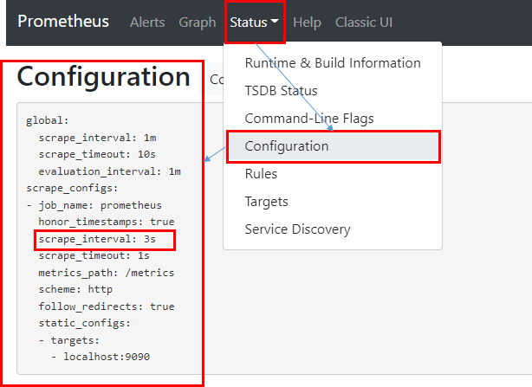This screenshot has width=532, height=387.
Task: Select Runtime & Build Information
Action: point(333,63)
